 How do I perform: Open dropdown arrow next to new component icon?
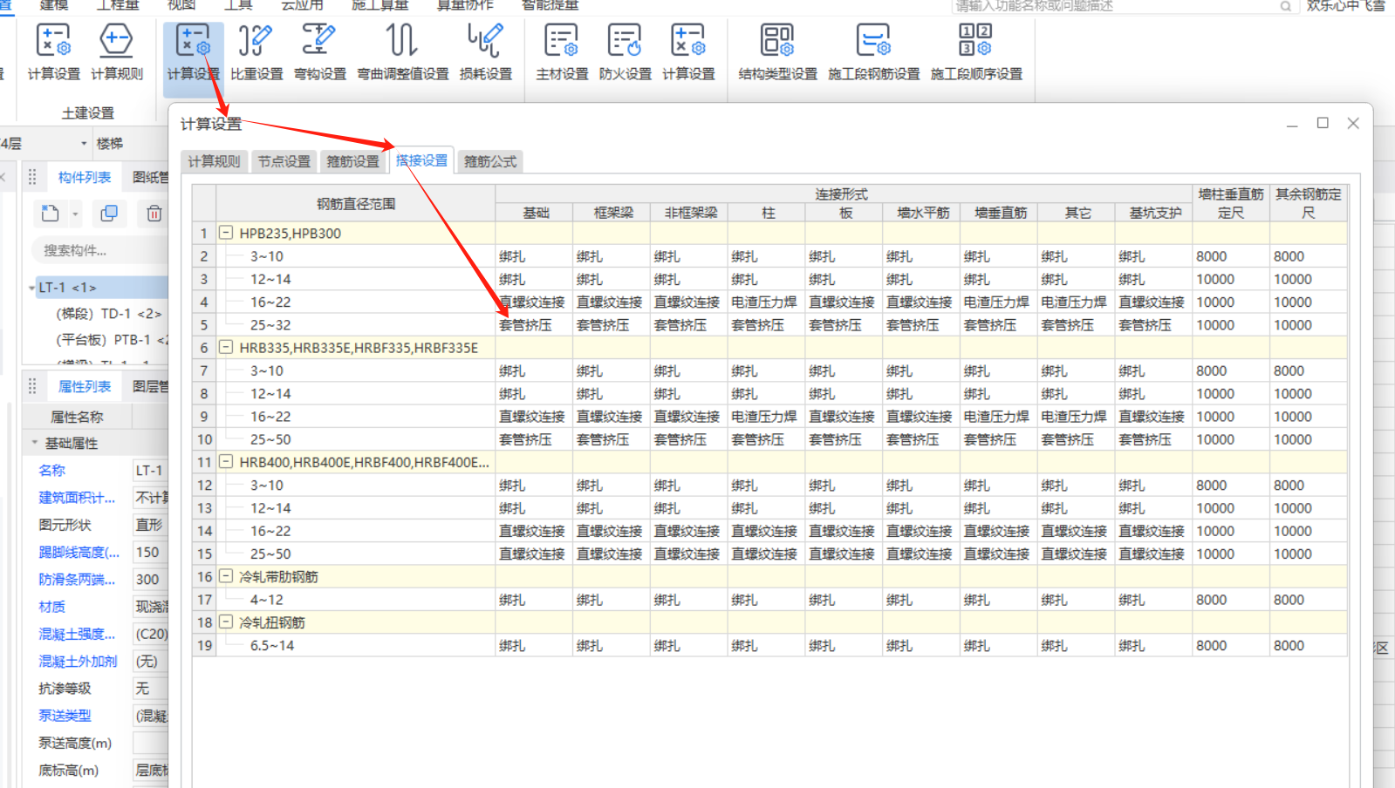[x=75, y=214]
